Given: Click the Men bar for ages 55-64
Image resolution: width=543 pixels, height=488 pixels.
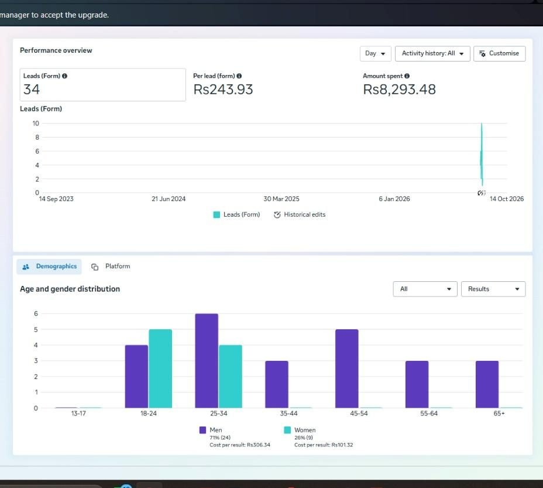Looking at the screenshot, I should click(x=417, y=384).
